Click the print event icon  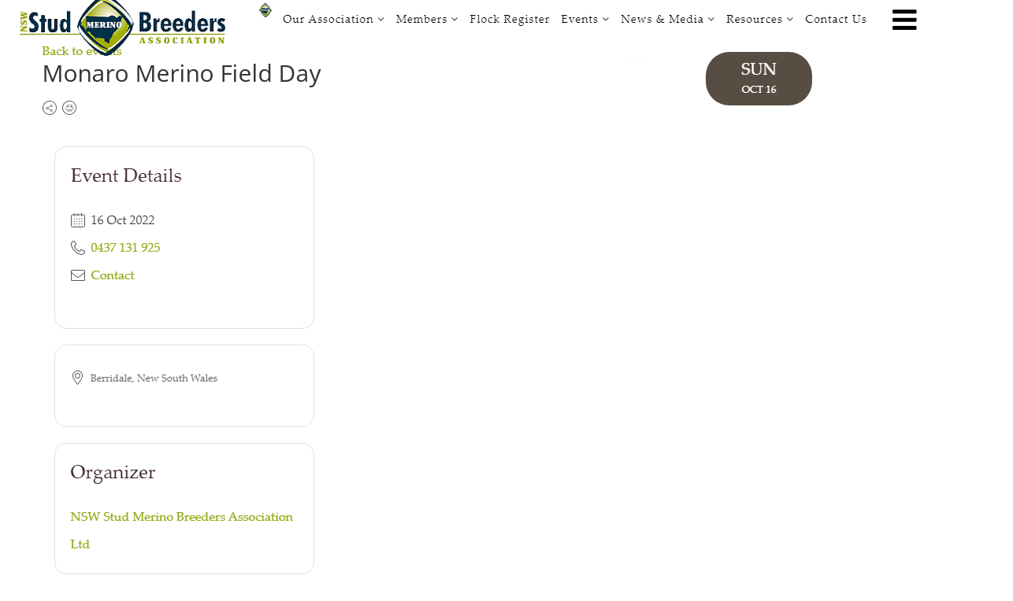click(x=69, y=108)
